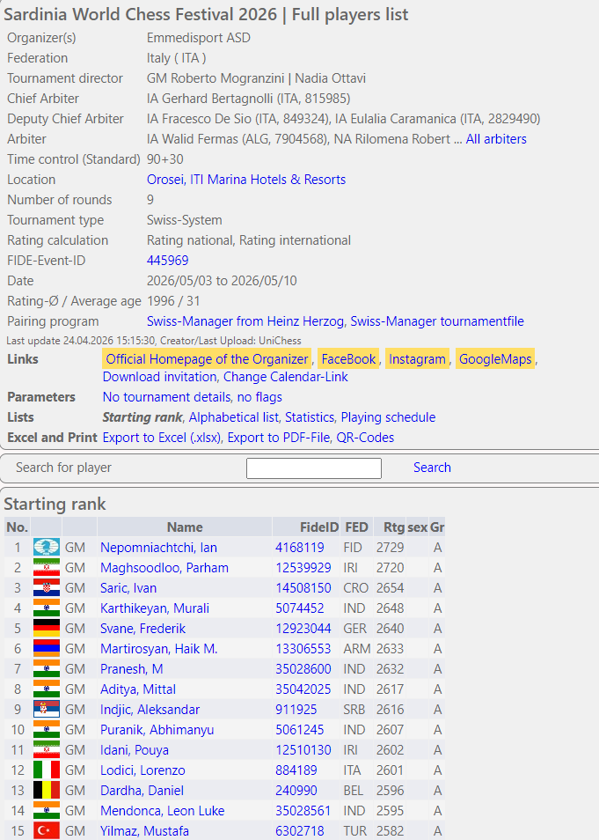Screen dimensions: 599x840
Task: Focus the Search for player field
Action: [314, 468]
